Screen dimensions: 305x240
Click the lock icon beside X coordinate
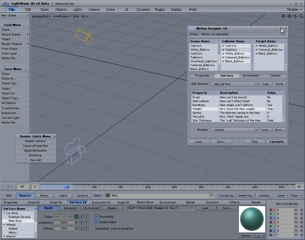[301, 210]
